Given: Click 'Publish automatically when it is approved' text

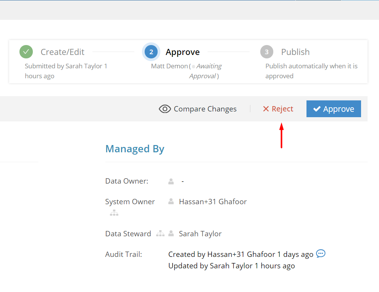Looking at the screenshot, I should point(311,71).
